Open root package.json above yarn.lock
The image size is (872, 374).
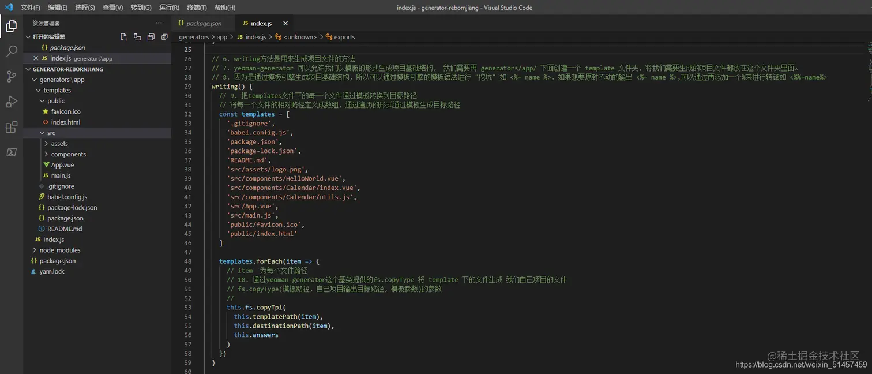(57, 261)
